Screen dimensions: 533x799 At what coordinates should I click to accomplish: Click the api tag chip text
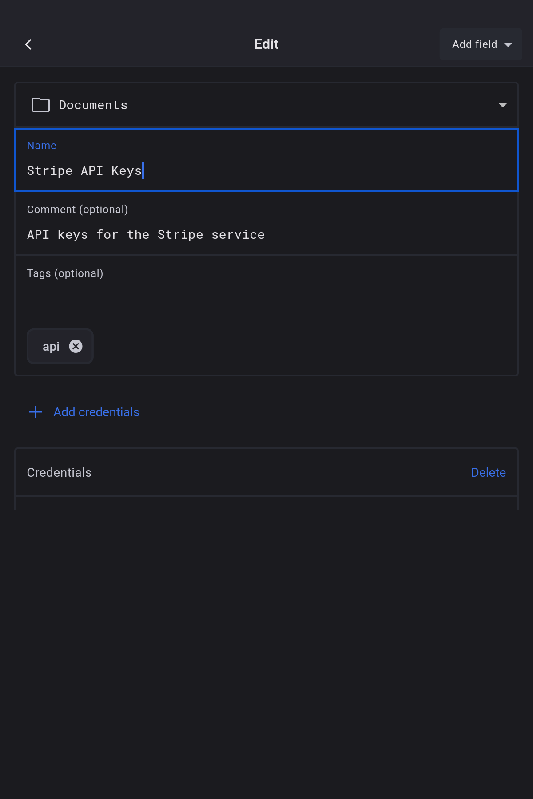pyautogui.click(x=51, y=347)
